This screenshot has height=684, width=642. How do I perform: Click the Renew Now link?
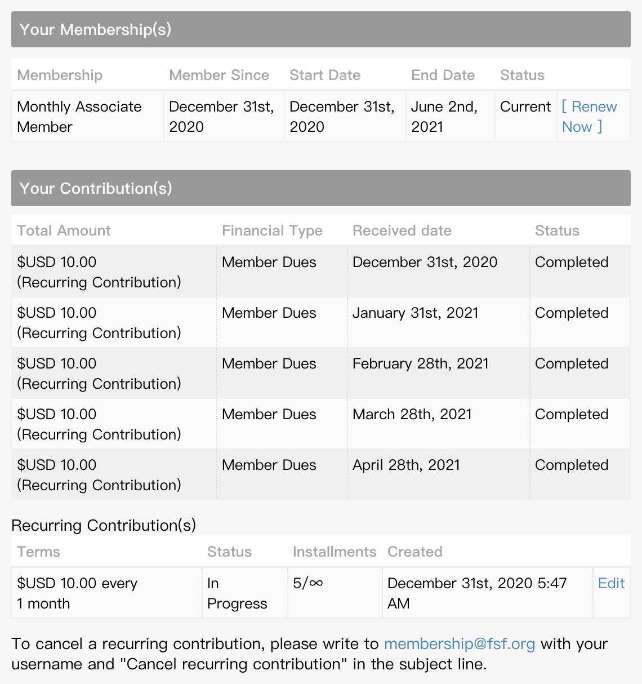pyautogui.click(x=589, y=117)
